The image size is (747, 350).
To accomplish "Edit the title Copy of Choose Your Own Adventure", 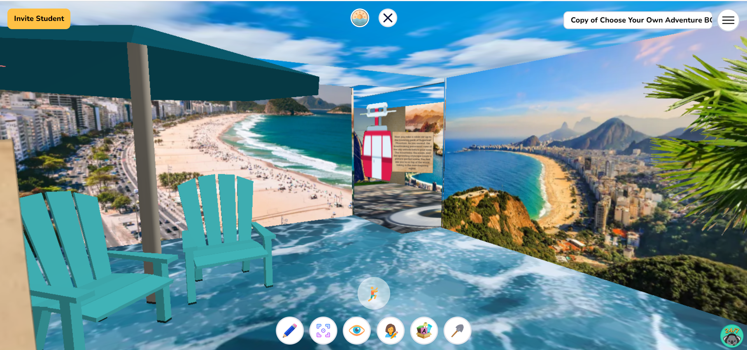I will (x=638, y=19).
